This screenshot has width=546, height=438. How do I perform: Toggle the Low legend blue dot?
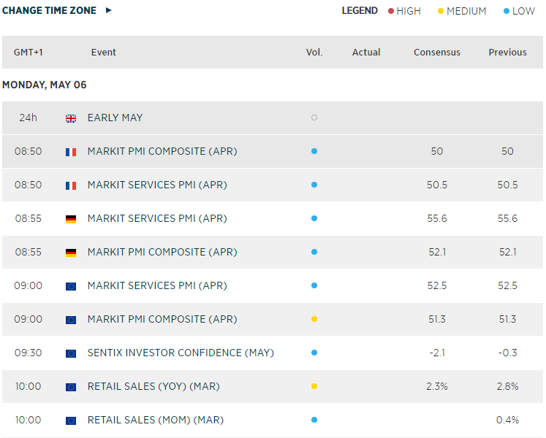point(507,11)
